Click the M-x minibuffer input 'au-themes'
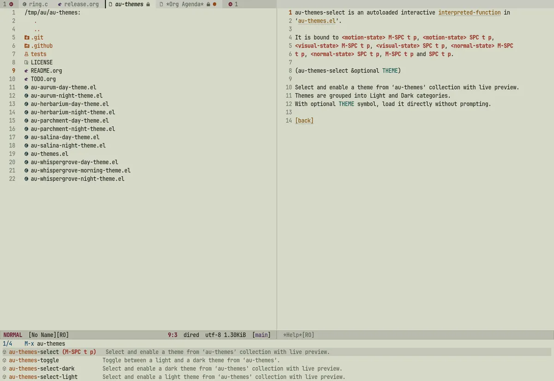The height and width of the screenshot is (381, 554). (51, 344)
